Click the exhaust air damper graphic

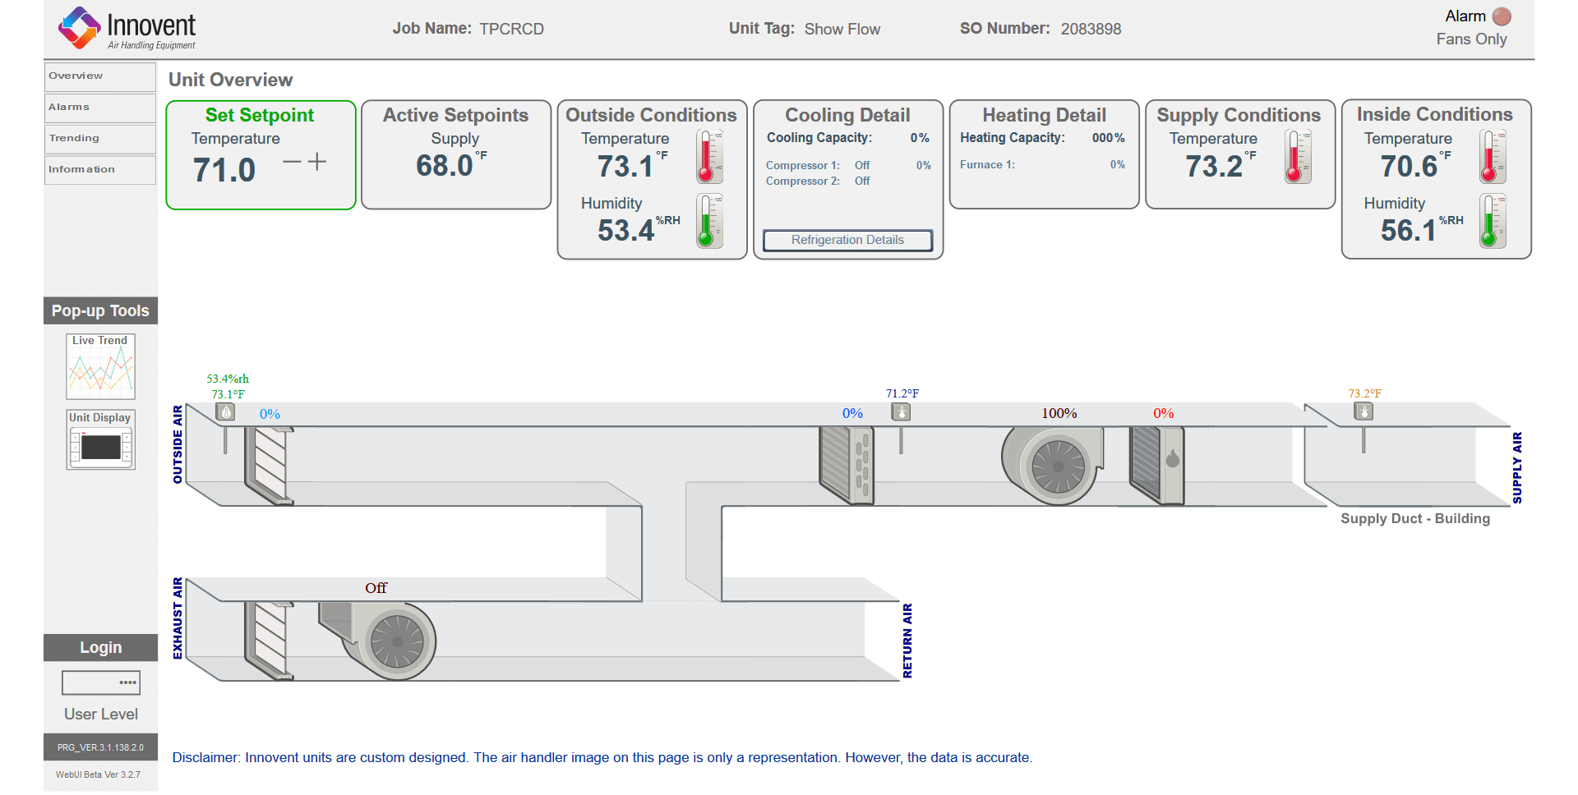tap(267, 640)
